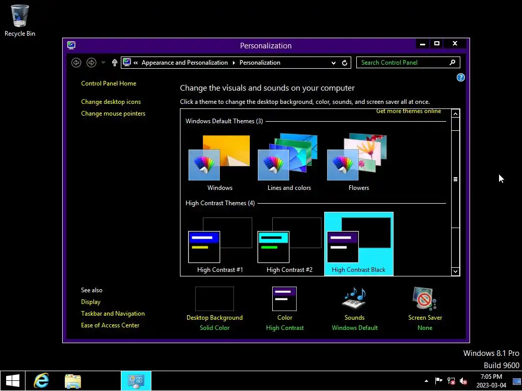Click Personalization in the address breadcrumb
The height and width of the screenshot is (391, 522).
click(x=259, y=63)
